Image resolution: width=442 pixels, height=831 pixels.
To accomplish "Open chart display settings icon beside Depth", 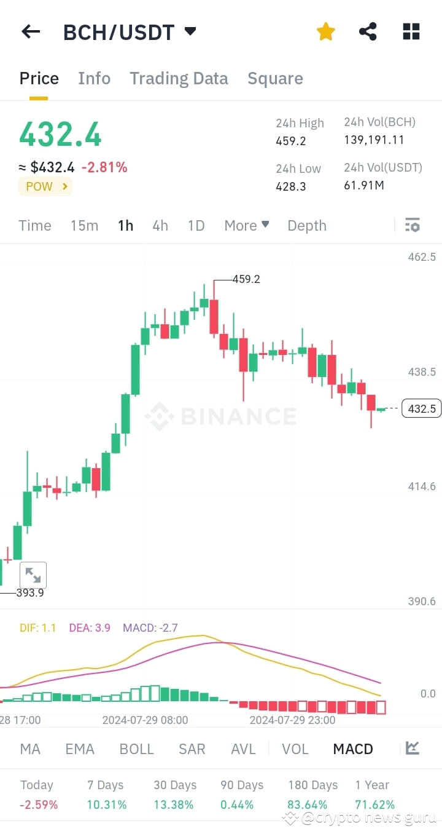I will click(x=412, y=225).
